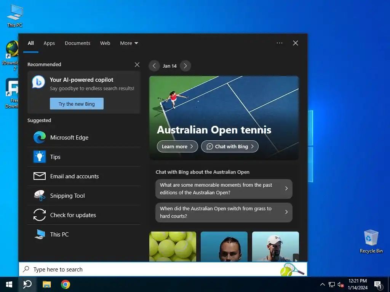Show hidden system tray icons
Viewport: 390px width, 292px height.
322,284
